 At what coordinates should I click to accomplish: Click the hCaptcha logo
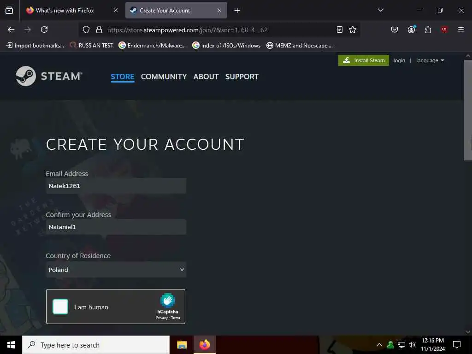click(168, 301)
